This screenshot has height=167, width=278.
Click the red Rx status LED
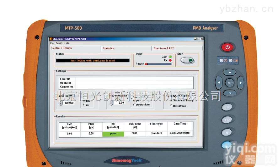click(x=170, y=61)
